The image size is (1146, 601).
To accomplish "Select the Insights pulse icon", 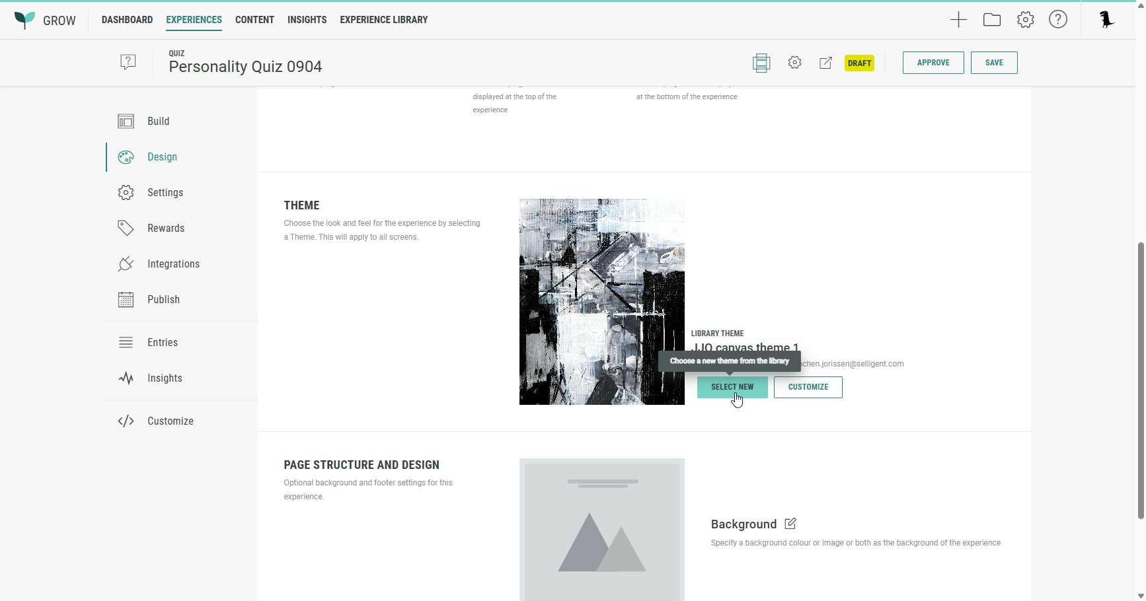I will (x=126, y=378).
